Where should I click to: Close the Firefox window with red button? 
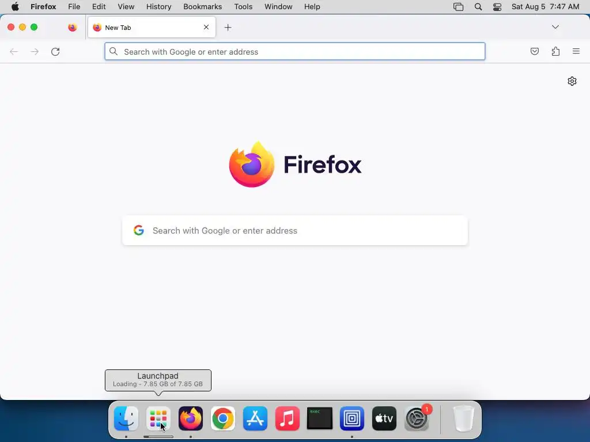pos(11,27)
